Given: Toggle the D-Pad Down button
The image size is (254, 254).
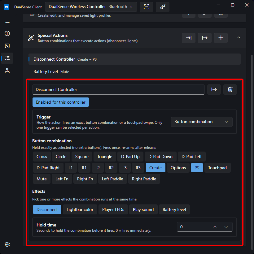Looking at the screenshot, I should pos(160,157).
